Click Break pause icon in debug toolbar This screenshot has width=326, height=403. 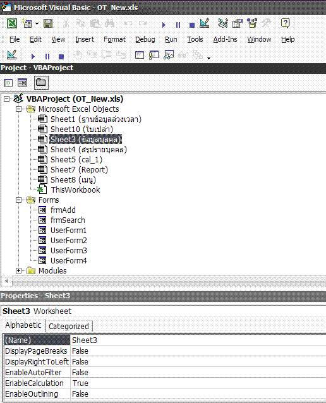click(x=47, y=56)
